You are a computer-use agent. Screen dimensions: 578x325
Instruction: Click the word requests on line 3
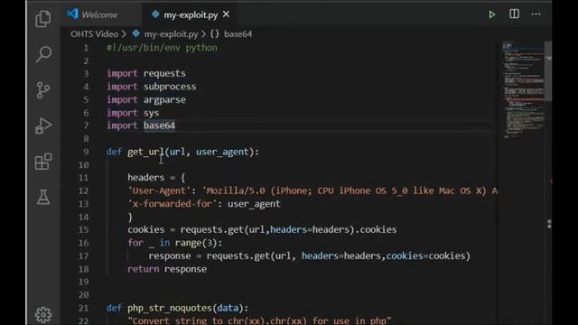pyautogui.click(x=164, y=74)
